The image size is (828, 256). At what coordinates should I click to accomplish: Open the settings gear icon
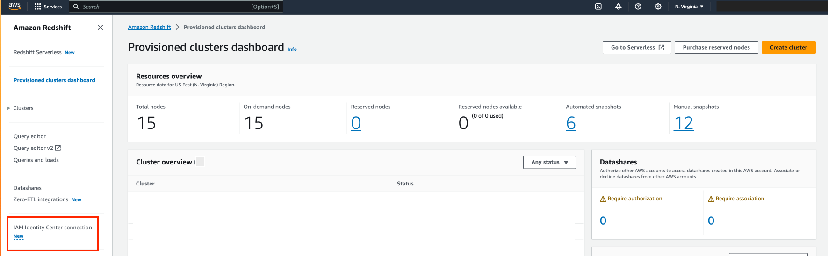click(658, 7)
